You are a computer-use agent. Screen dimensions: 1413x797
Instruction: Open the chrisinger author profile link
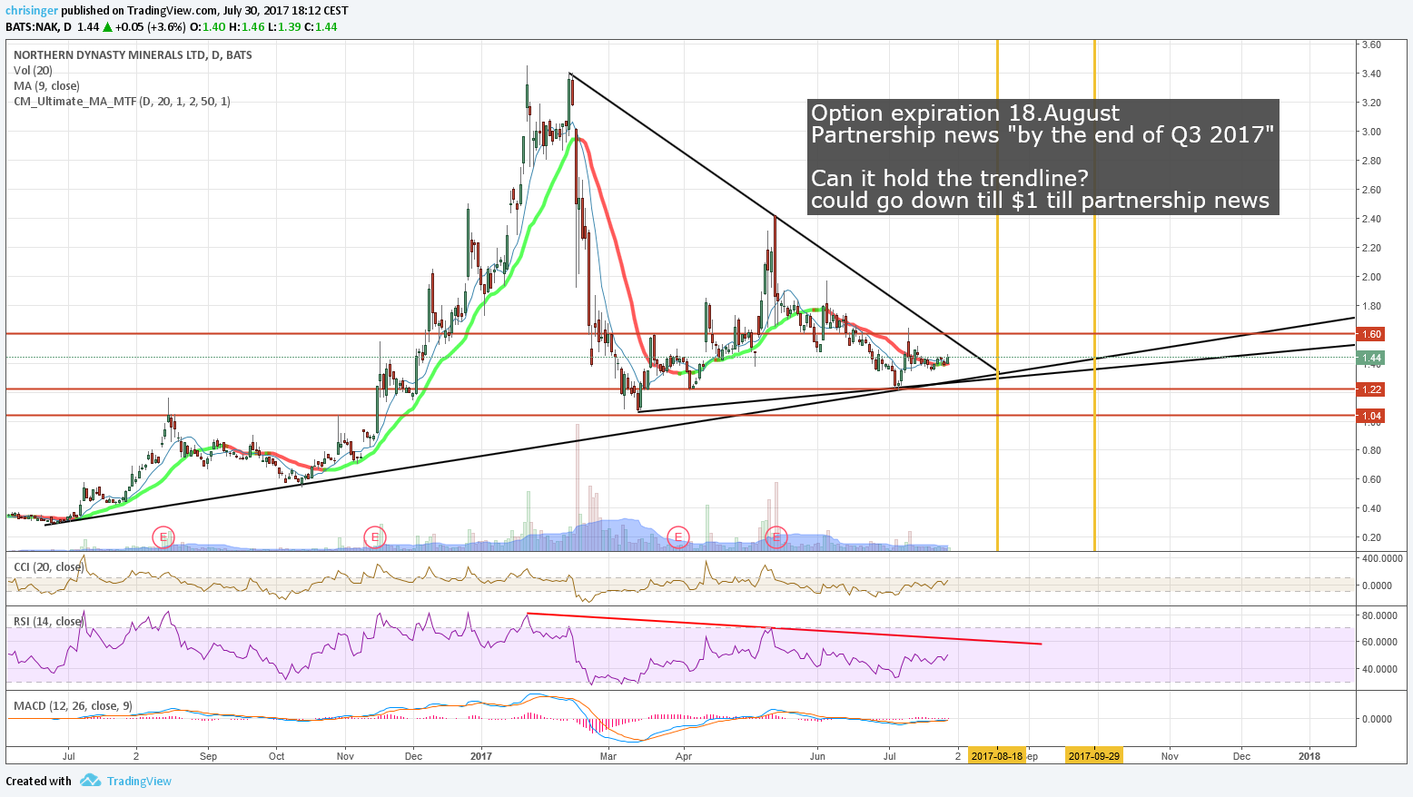30,11
